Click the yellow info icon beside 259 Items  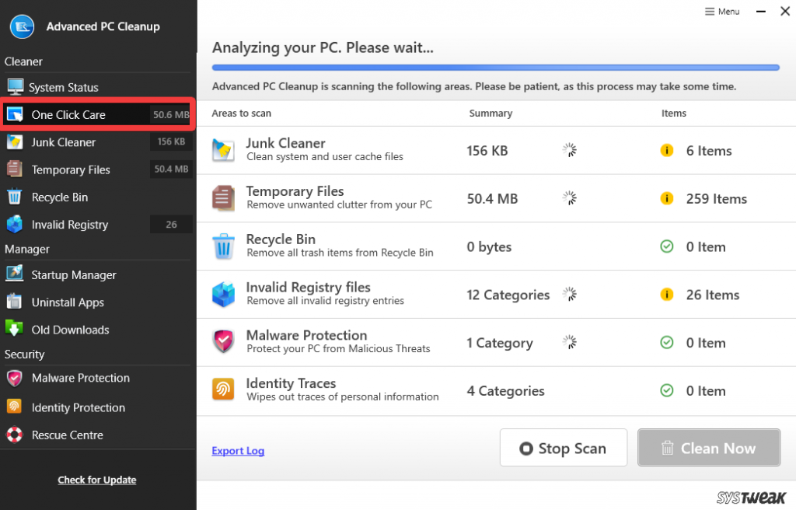point(666,198)
